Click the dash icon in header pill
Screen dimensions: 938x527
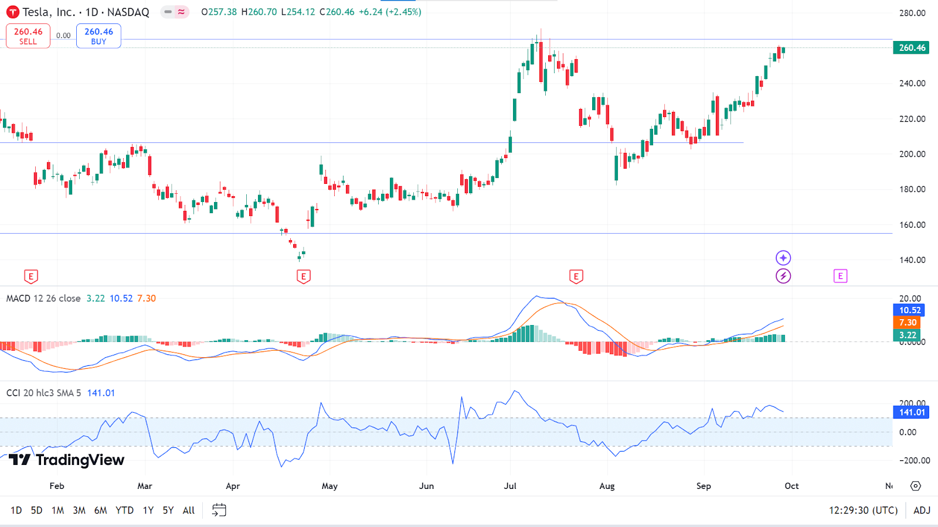168,12
